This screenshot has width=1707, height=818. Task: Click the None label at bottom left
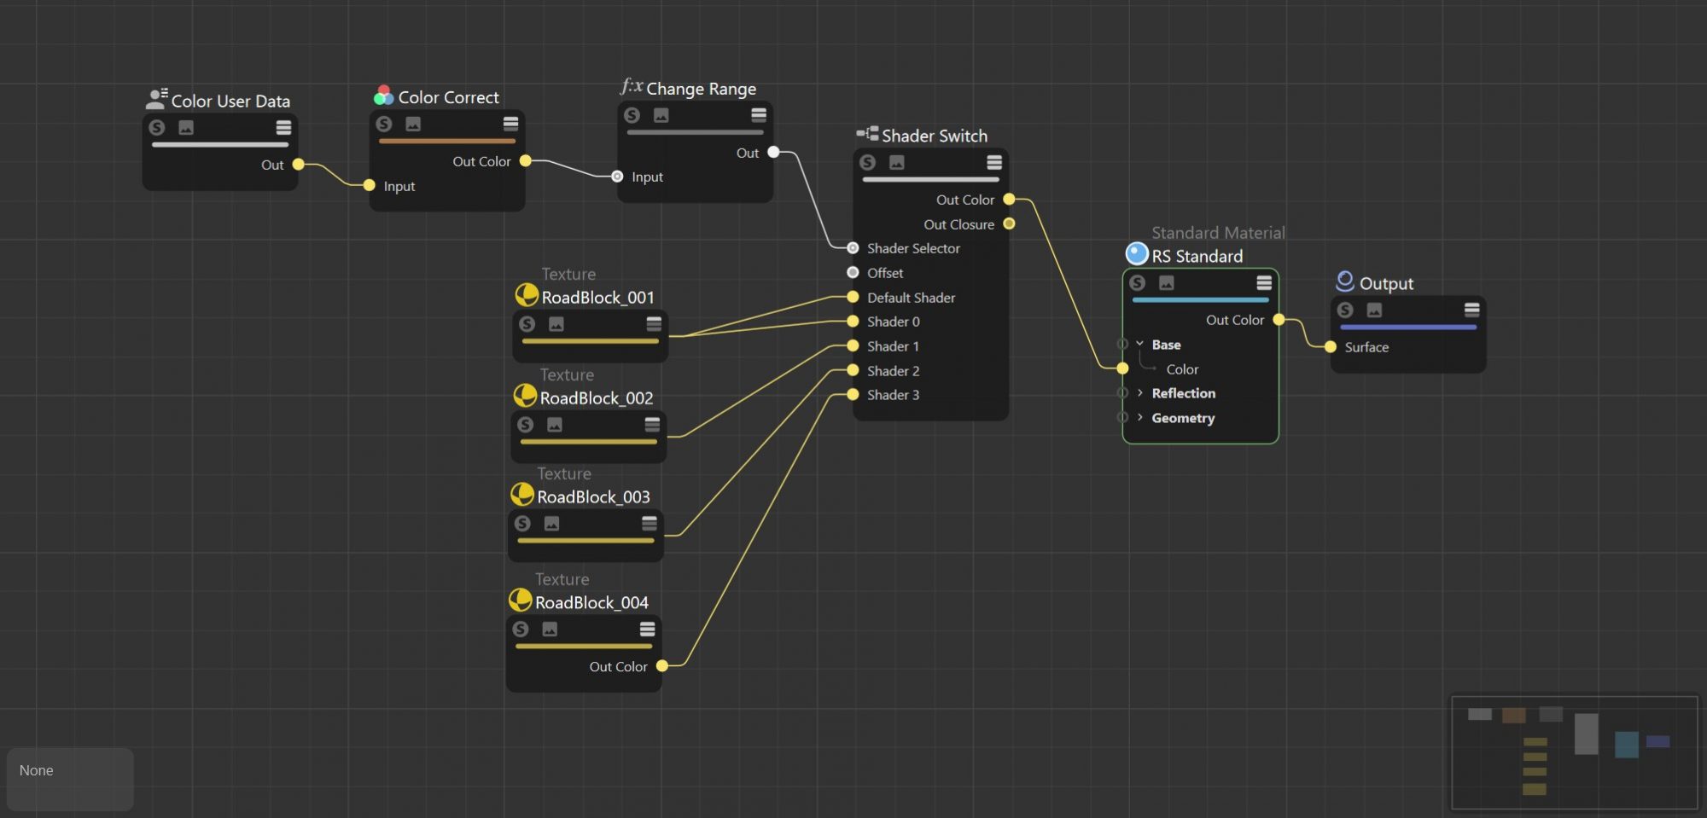tap(37, 770)
